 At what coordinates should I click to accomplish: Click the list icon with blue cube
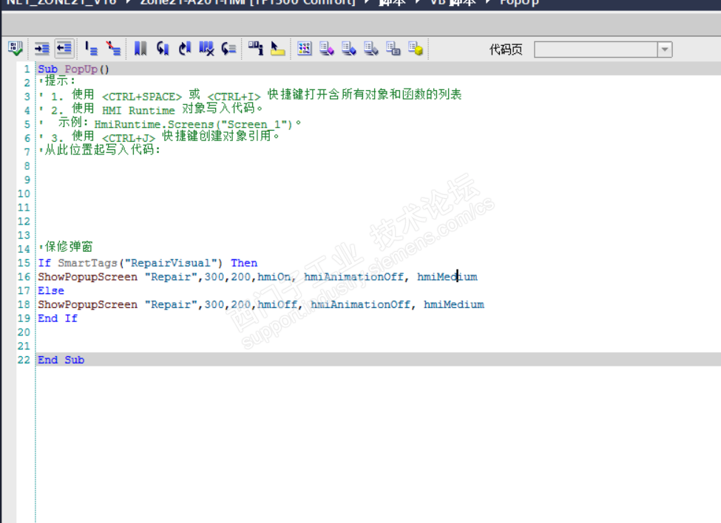click(x=348, y=48)
